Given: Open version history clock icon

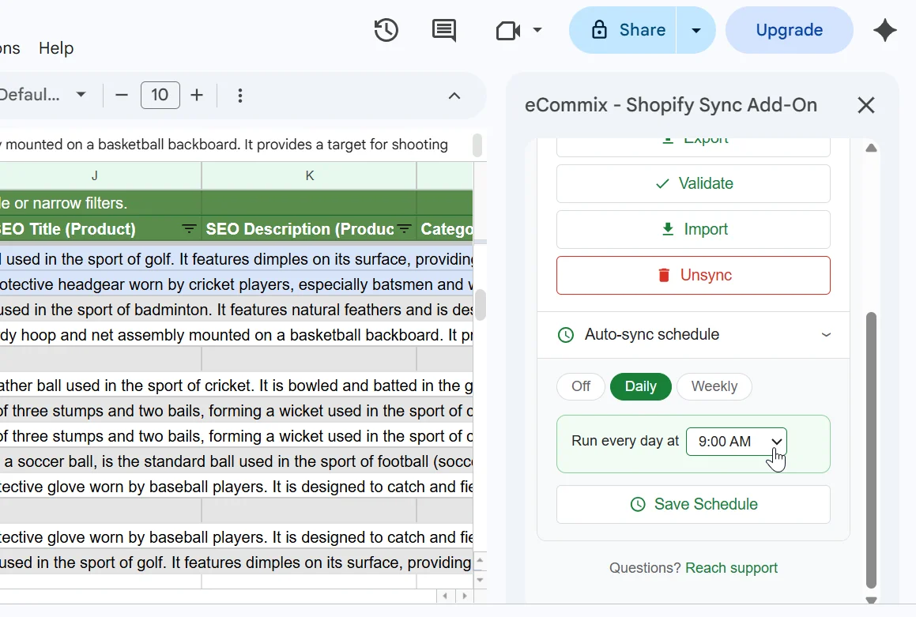Looking at the screenshot, I should pyautogui.click(x=386, y=30).
